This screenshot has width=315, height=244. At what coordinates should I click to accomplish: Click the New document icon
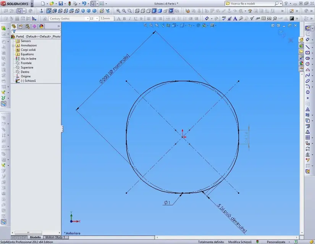pyautogui.click(x=43, y=3)
